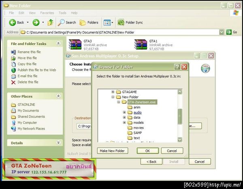Open GTAONLINE under Other Places
243x189 pixels.
point(26,104)
